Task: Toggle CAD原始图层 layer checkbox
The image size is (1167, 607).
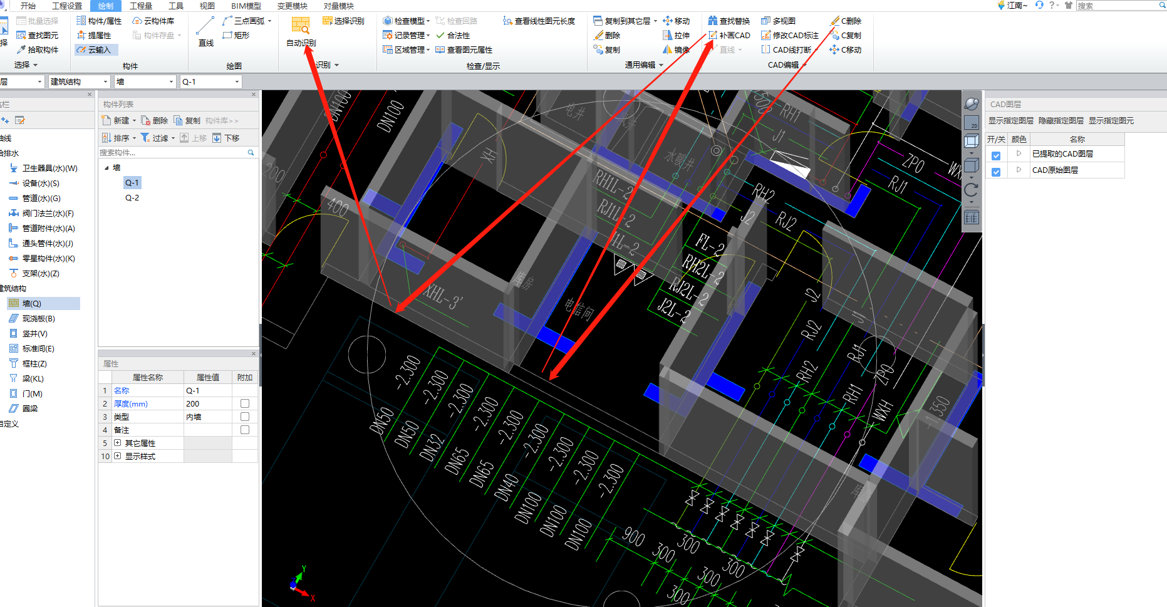Action: click(x=996, y=172)
